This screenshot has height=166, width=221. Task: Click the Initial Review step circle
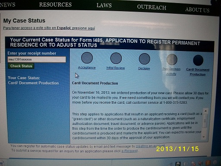(116, 58)
